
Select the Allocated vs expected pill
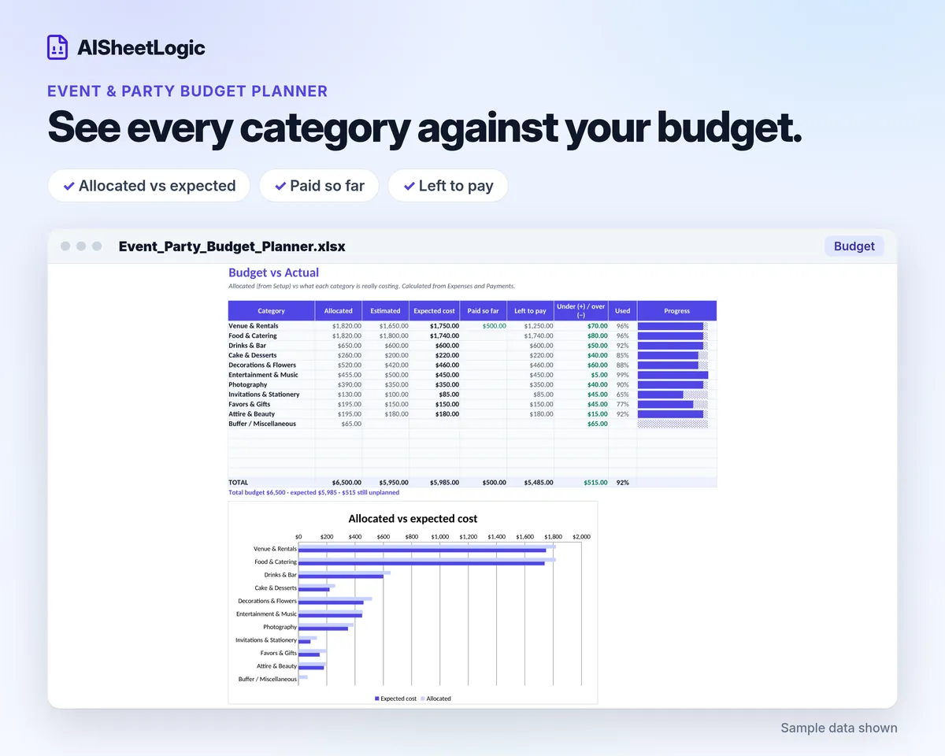pyautogui.click(x=149, y=186)
